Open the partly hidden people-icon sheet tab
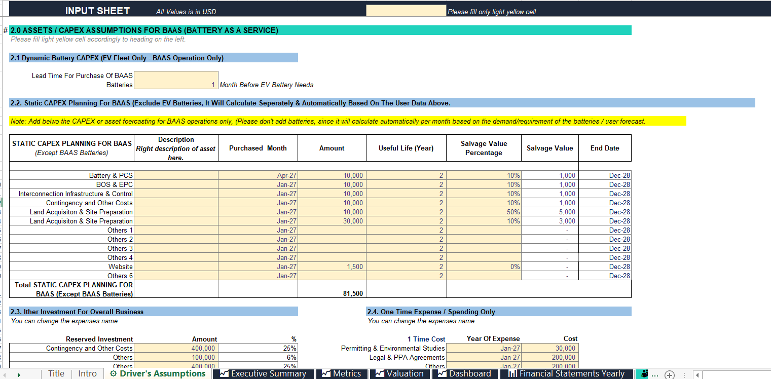 coord(643,374)
